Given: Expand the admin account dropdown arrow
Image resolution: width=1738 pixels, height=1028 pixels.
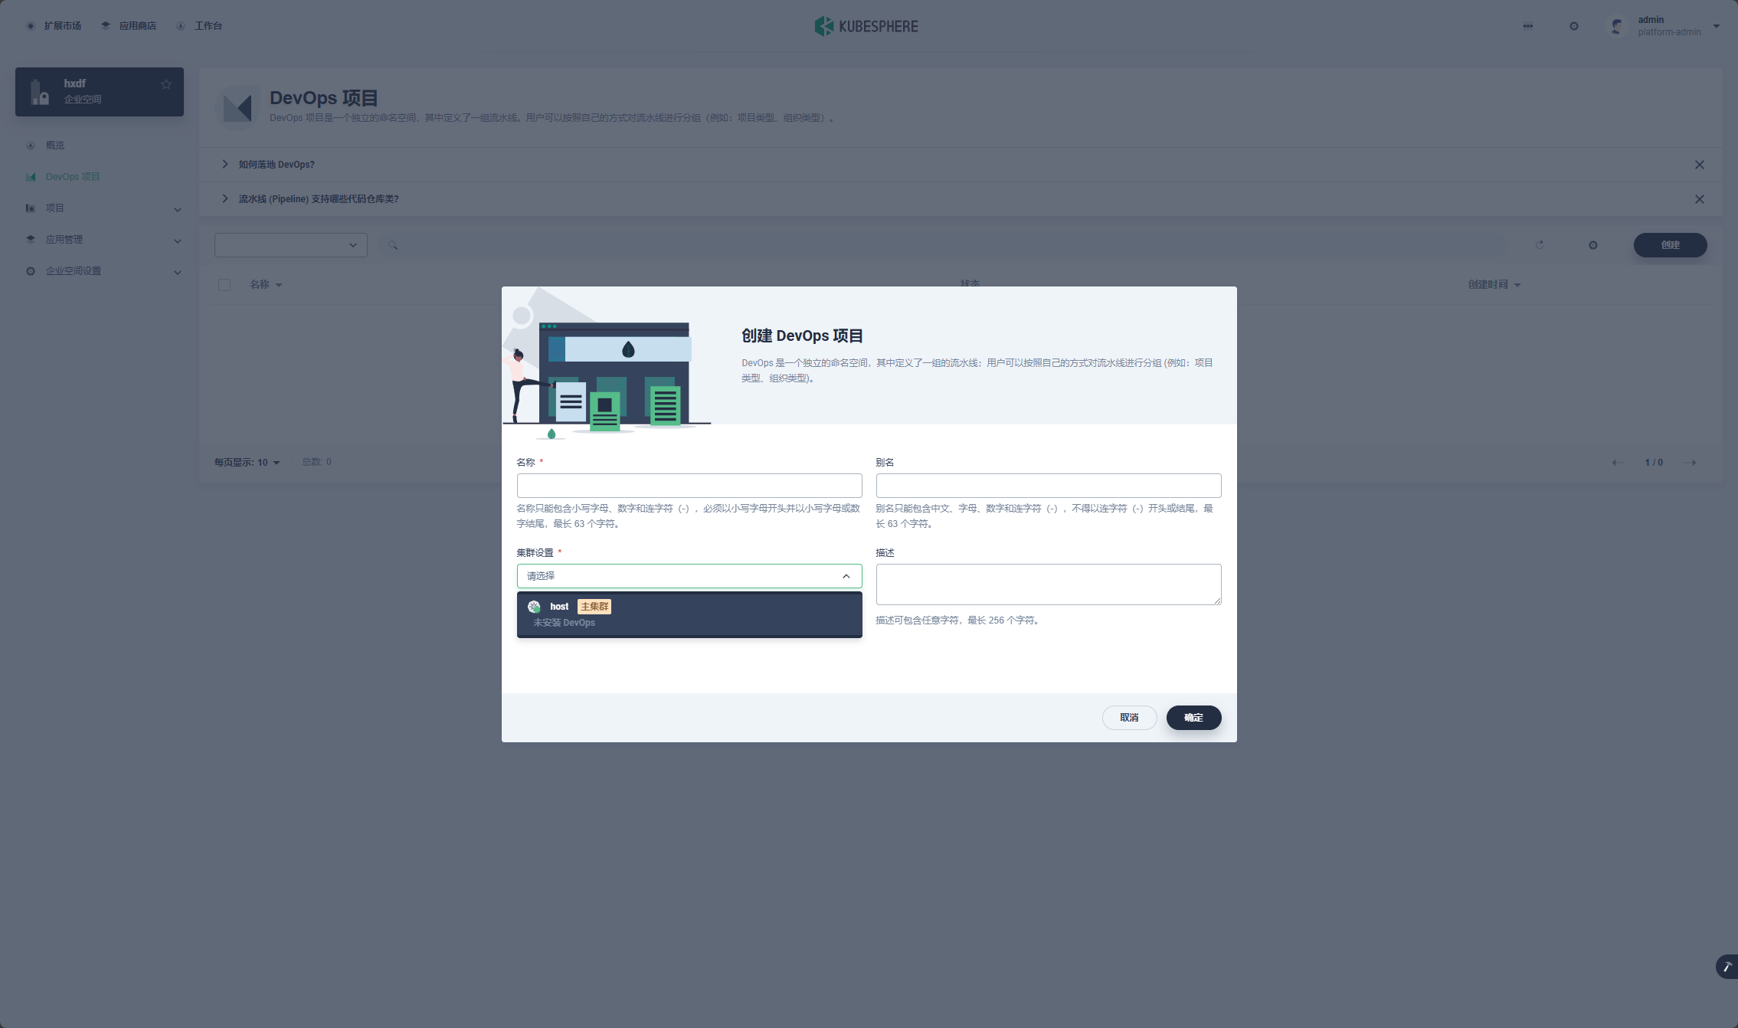Looking at the screenshot, I should pyautogui.click(x=1717, y=26).
